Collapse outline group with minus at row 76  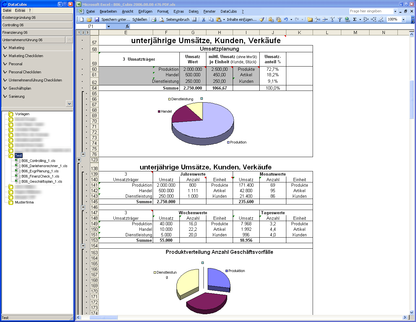pyautogui.click(x=83, y=155)
